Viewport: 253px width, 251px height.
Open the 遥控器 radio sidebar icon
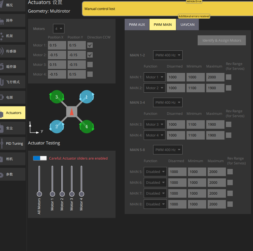point(2,67)
